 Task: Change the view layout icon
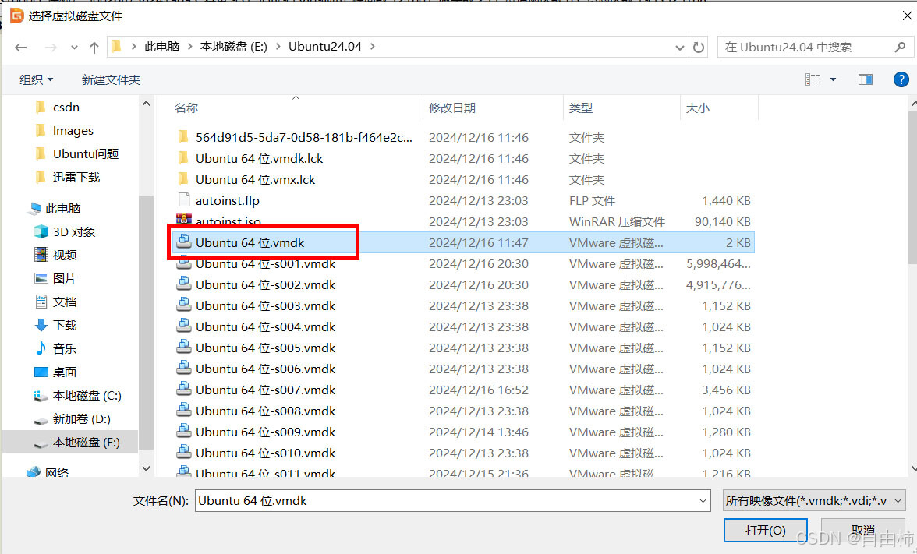click(x=813, y=79)
